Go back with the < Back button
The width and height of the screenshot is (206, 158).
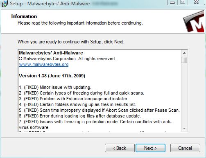point(120,148)
